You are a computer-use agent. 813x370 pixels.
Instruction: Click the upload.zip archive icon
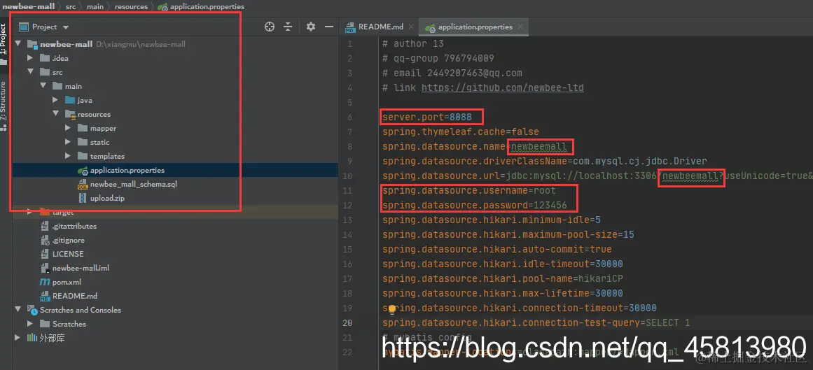click(x=83, y=198)
